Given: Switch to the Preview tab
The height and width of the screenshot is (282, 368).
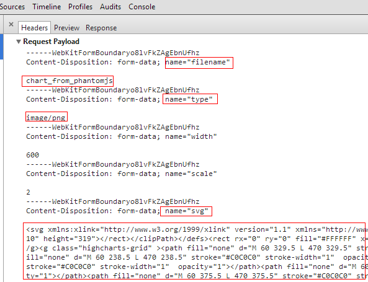Looking at the screenshot, I should click(x=66, y=28).
